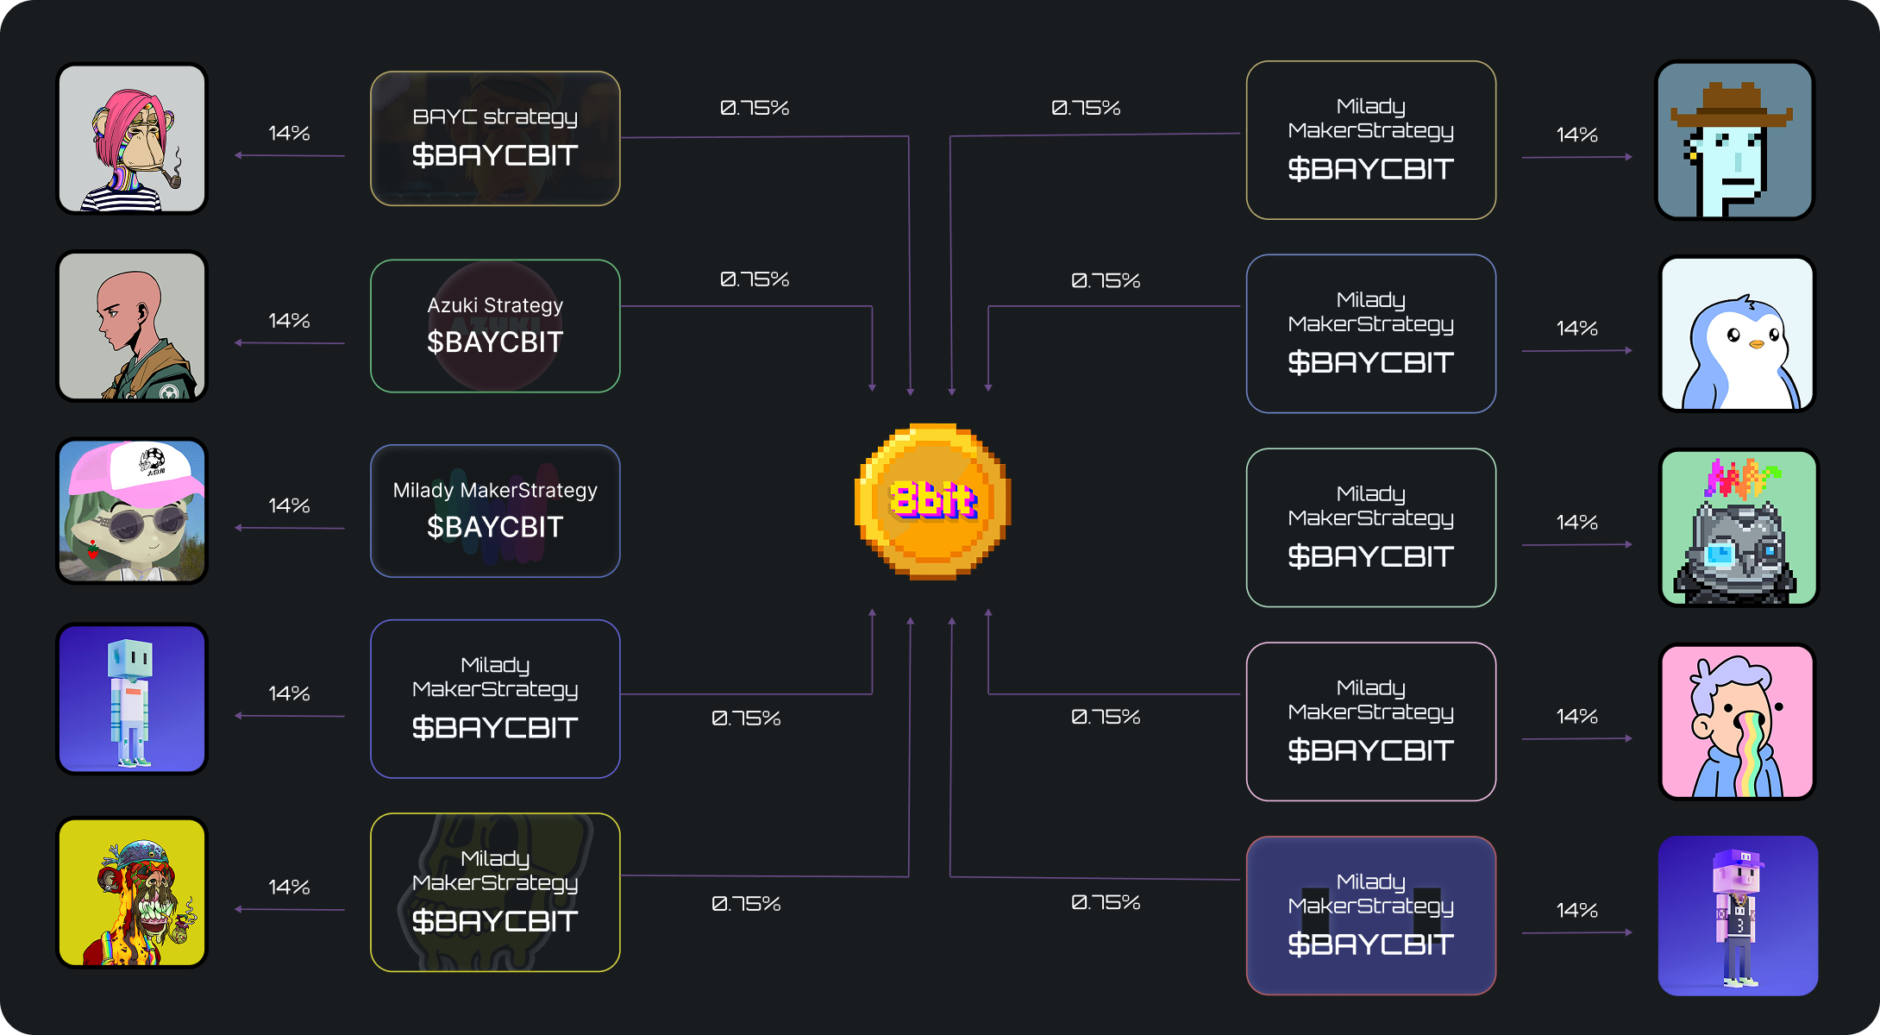The height and width of the screenshot is (1035, 1880).
Task: Open the bald Azuki character image
Action: coord(132,326)
